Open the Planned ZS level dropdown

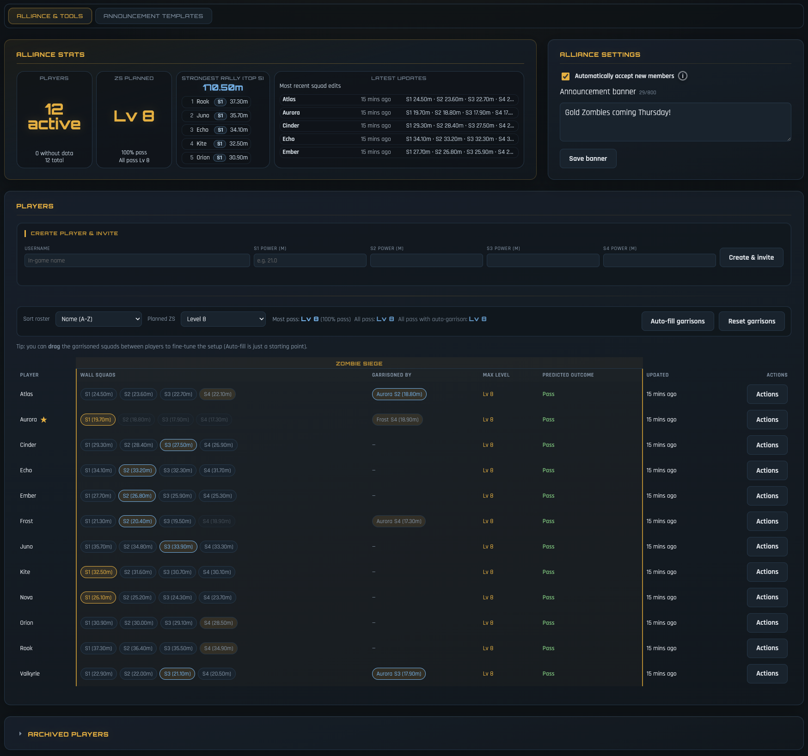223,319
